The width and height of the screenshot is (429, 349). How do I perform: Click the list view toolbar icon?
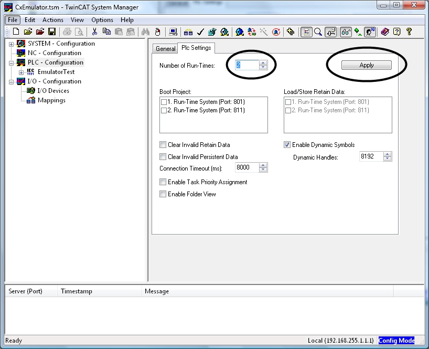tap(306, 32)
